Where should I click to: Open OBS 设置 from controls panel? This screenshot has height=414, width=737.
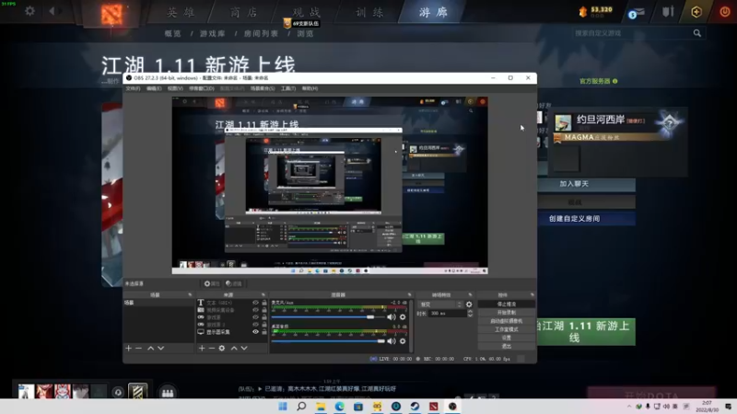[506, 338]
